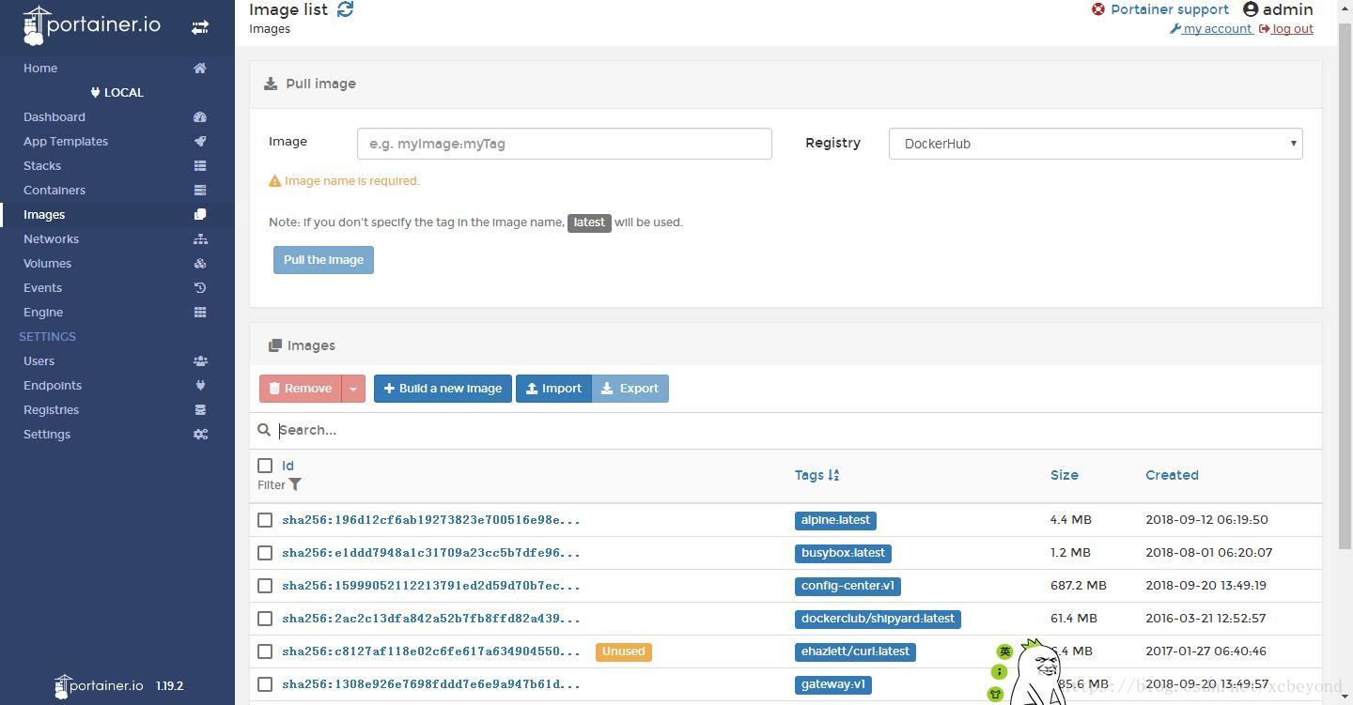Check the alpine:latest image row checkbox

265,520
